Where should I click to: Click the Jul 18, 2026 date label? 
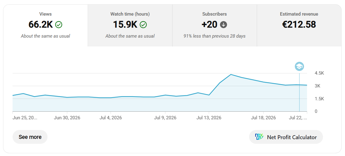[x=263, y=118]
